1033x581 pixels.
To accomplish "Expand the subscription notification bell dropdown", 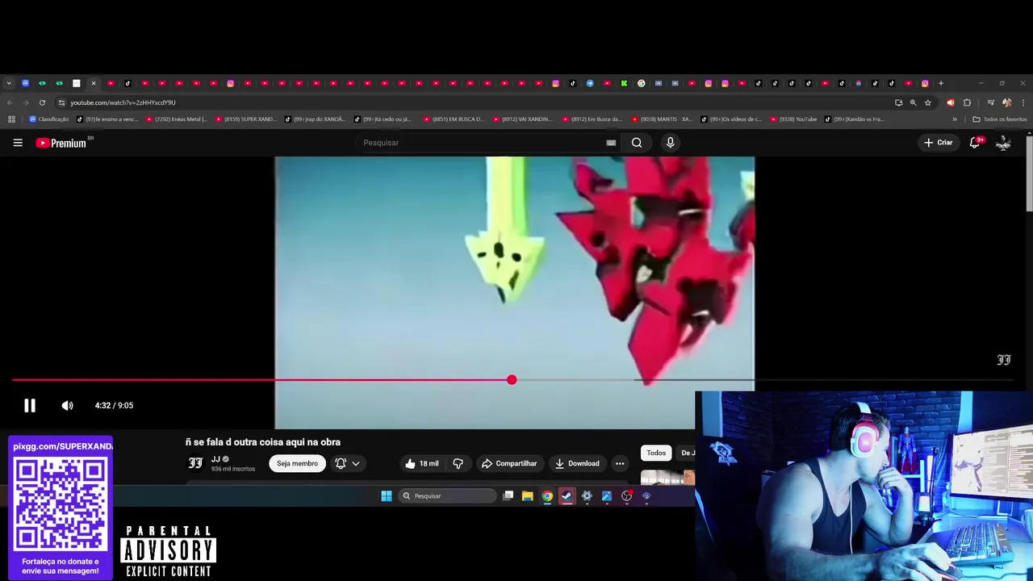I will (348, 464).
